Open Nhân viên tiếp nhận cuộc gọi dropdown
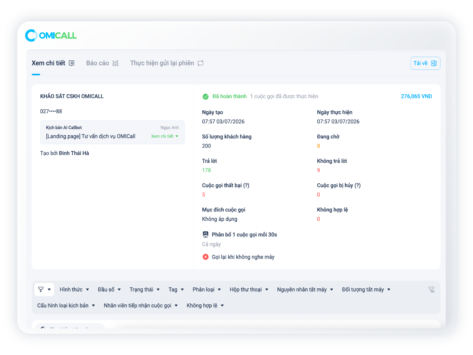The image size is (473, 355). point(141,305)
